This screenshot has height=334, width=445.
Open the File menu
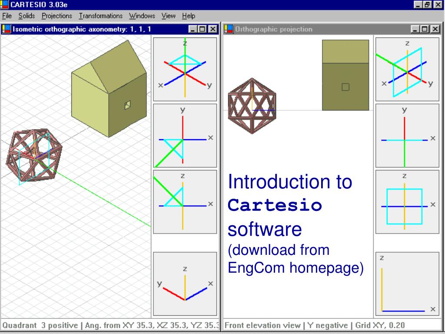coord(7,16)
